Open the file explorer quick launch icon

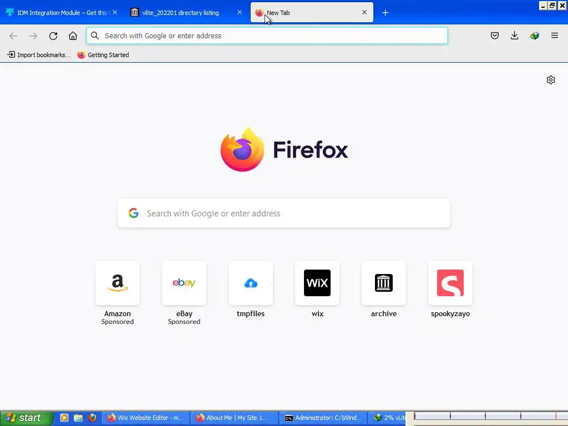(78, 418)
